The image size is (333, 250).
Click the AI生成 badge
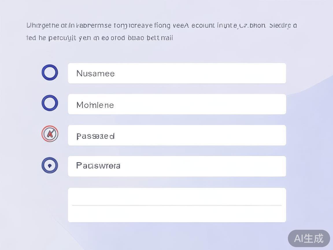tap(309, 238)
